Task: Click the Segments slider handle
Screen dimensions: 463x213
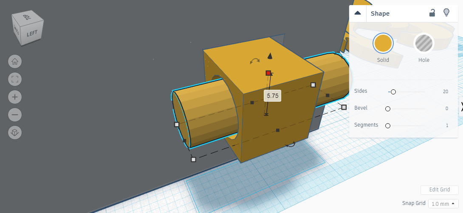Action: tap(388, 126)
